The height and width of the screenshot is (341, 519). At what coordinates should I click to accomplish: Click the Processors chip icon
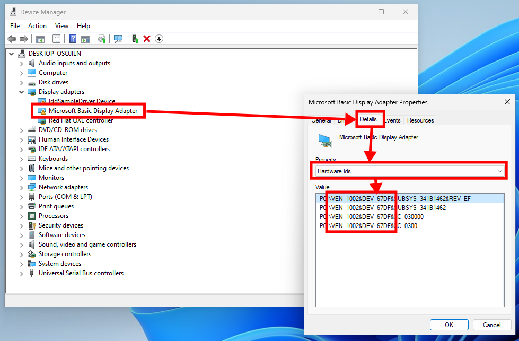(x=32, y=216)
